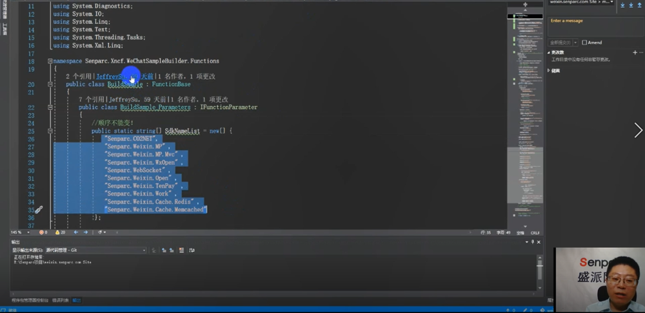Screen dimensions: 645x313
Task: Click the yellow warning icon showing 20
Action: click(57, 232)
